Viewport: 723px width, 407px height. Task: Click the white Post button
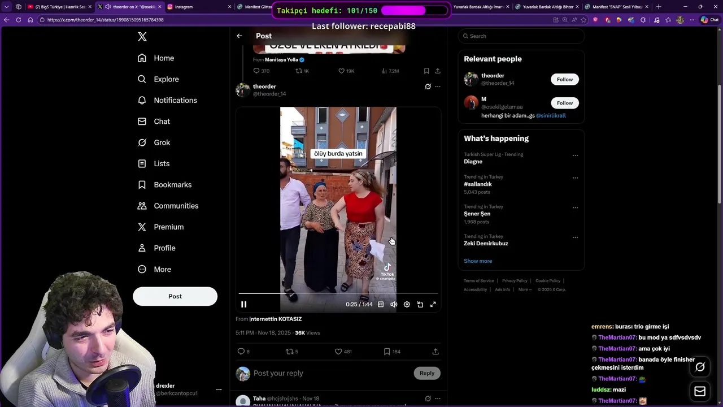pos(175,296)
